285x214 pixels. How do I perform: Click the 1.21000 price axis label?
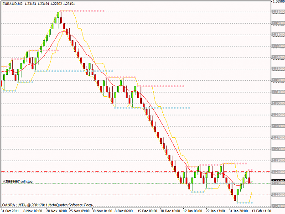point(278,206)
